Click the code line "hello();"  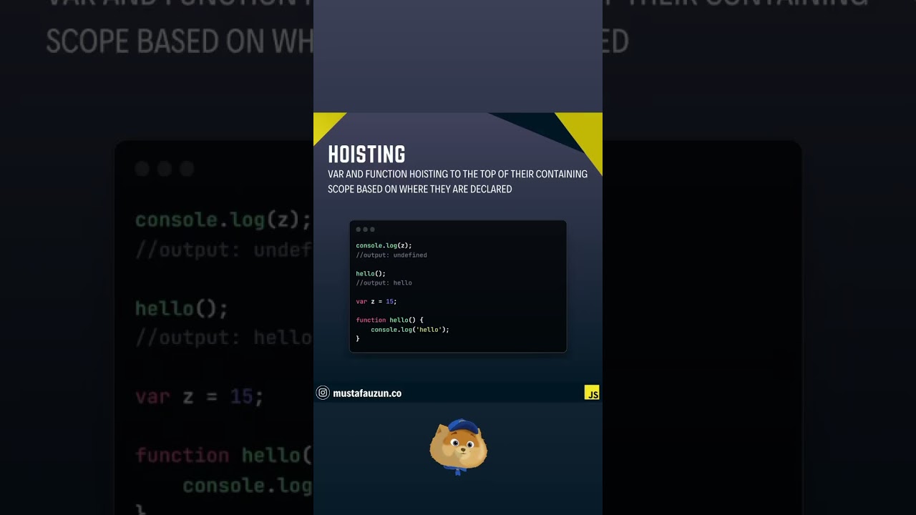[x=371, y=273]
